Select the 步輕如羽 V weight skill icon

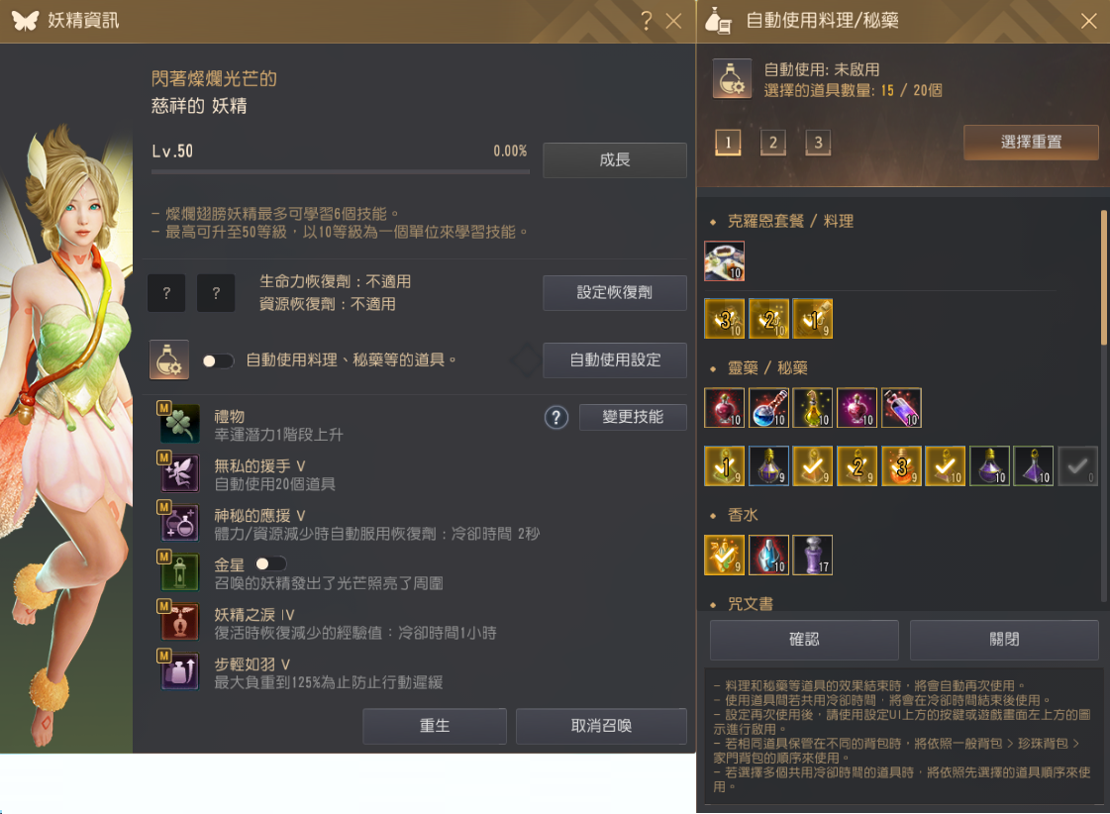[178, 671]
